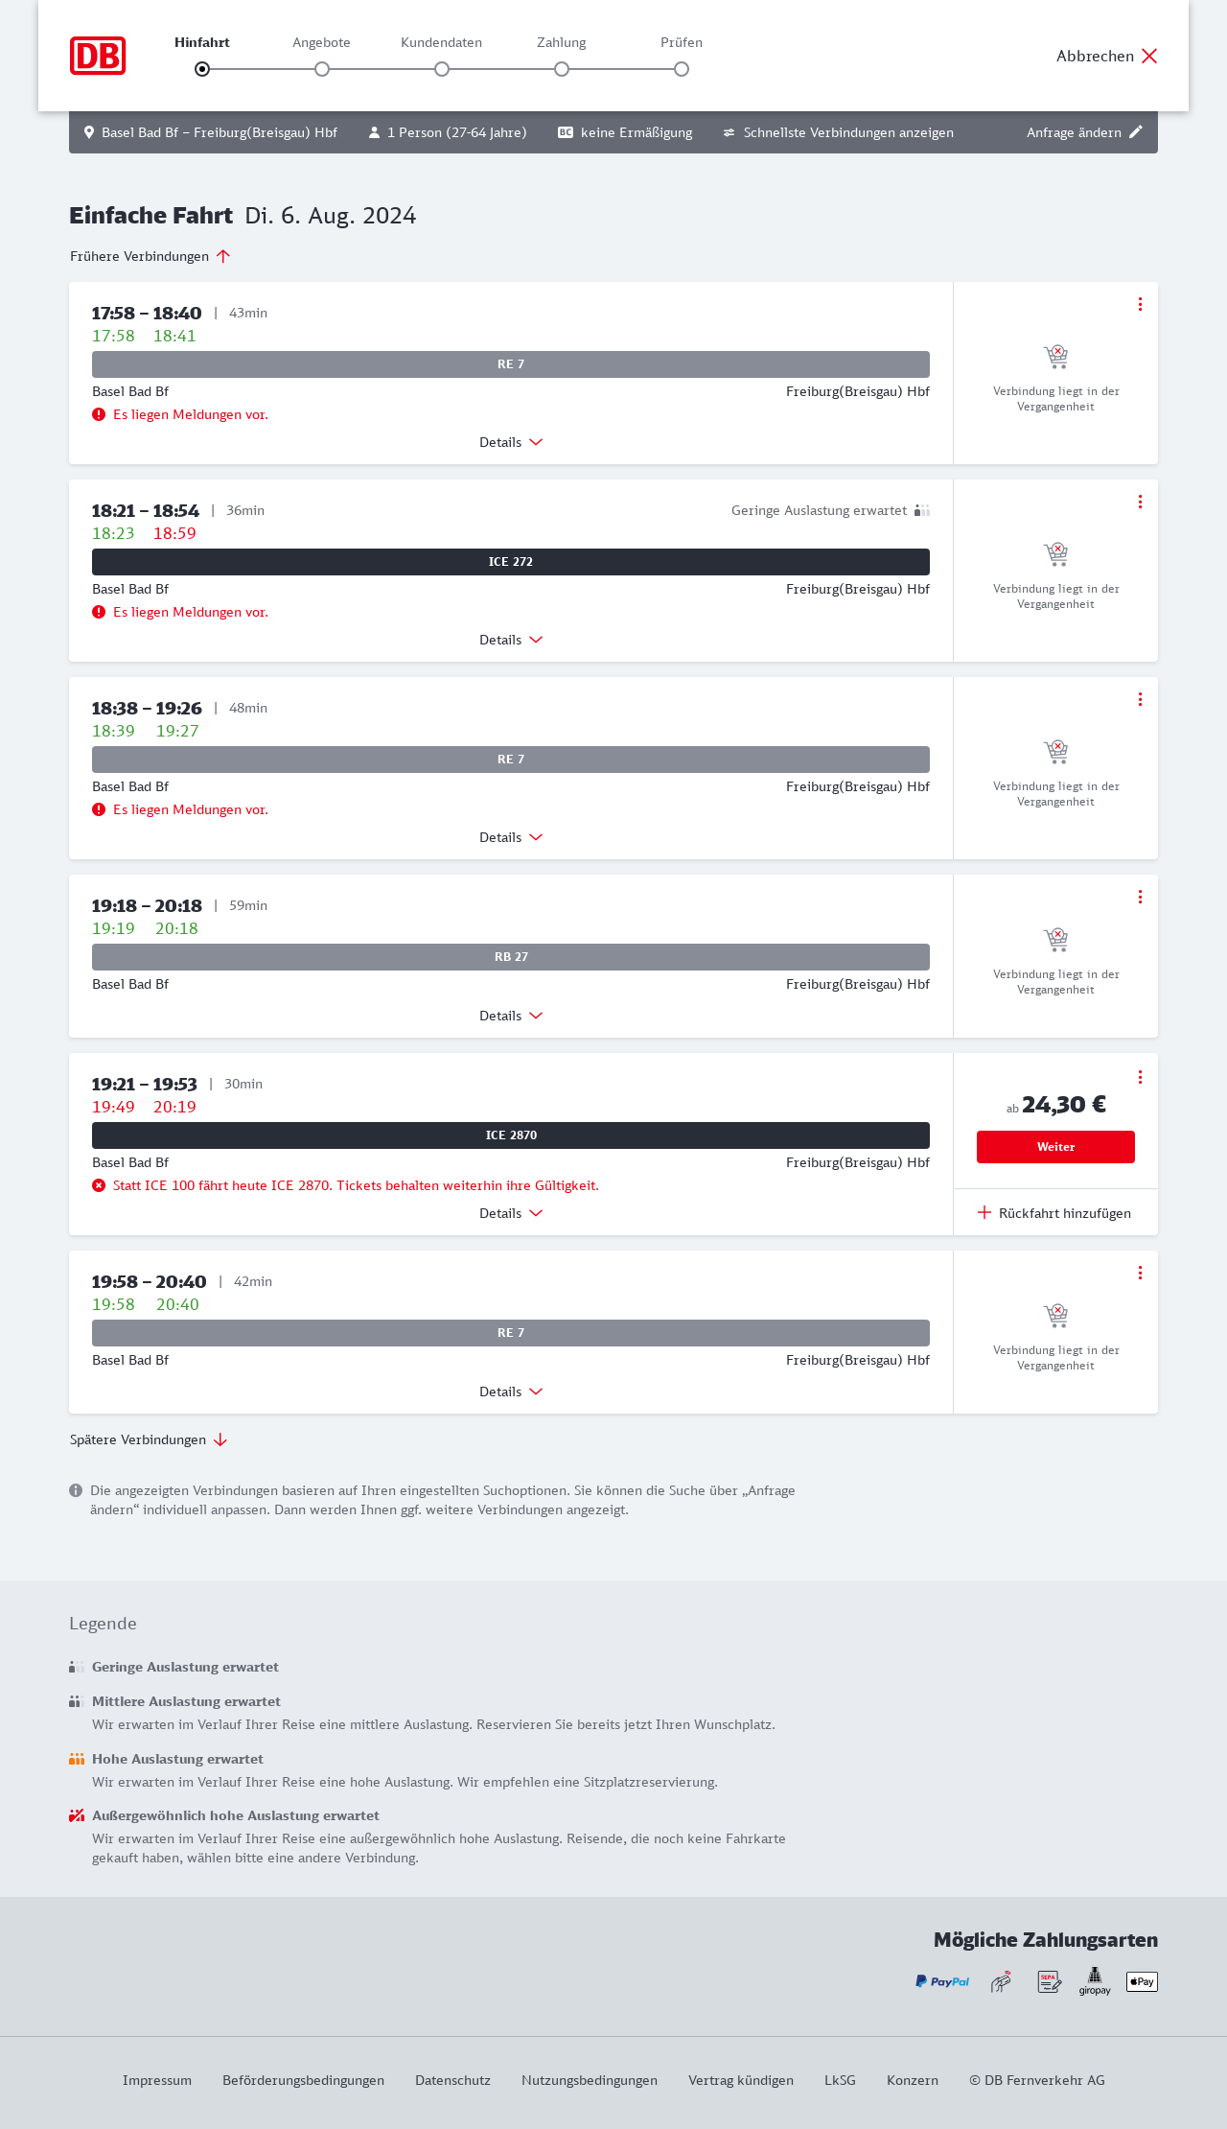Add return trip via Rückfahrt hinzufügen
Viewport: 1227px width, 2129px height.
pyautogui.click(x=1054, y=1213)
